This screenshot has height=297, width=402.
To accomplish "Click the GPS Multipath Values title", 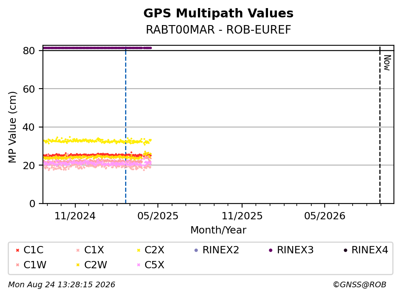I will coord(219,13).
